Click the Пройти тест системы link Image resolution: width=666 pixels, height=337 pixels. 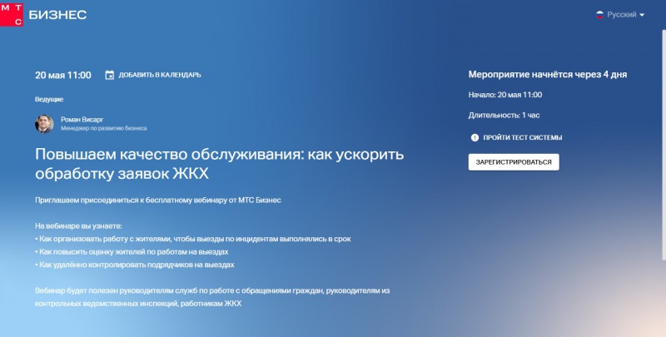tap(523, 137)
